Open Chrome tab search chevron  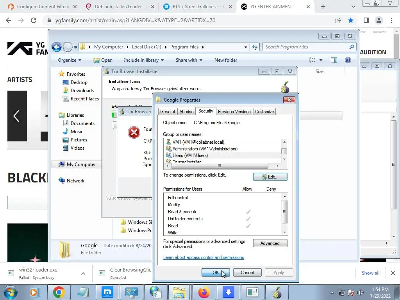coord(353,7)
